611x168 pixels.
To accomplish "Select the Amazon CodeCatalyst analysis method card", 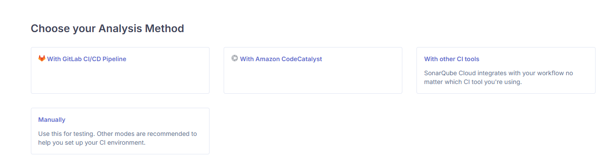I will (x=313, y=70).
